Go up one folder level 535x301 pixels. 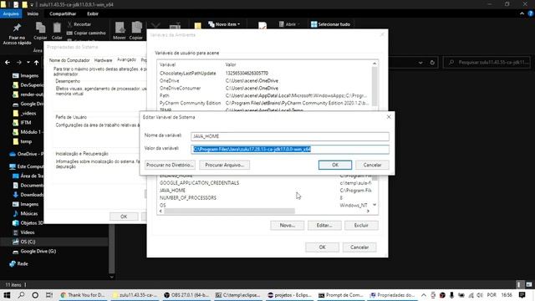click(x=36, y=63)
